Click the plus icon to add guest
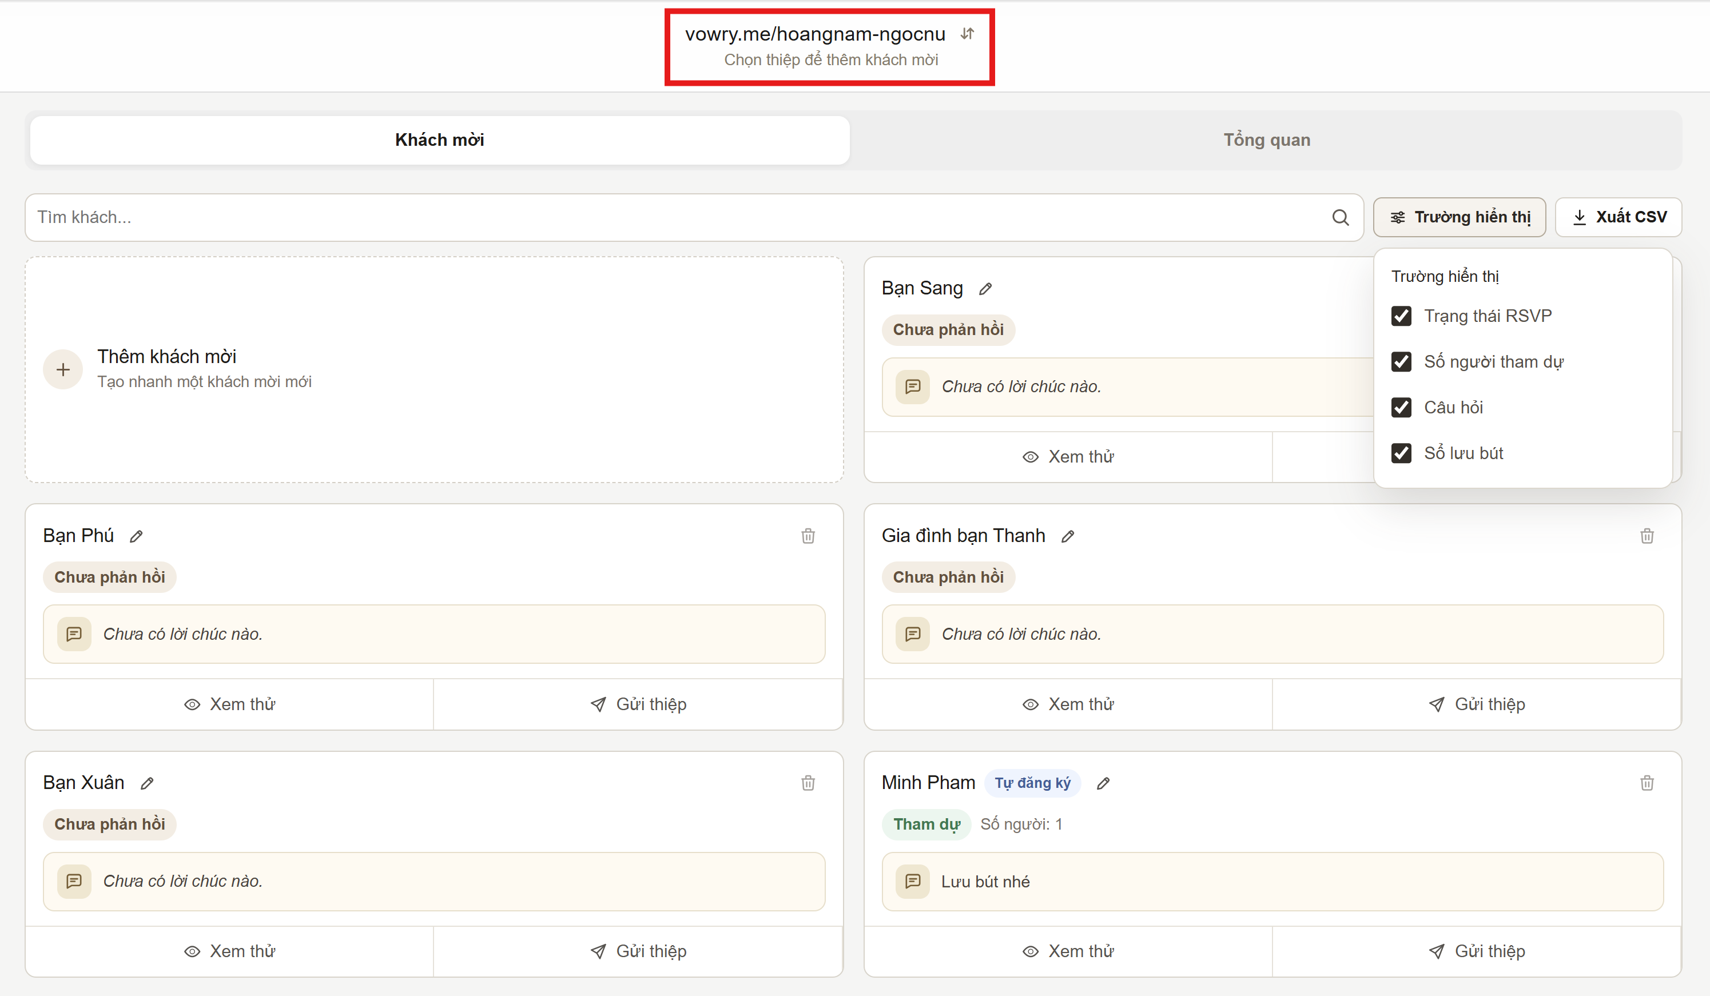 [63, 370]
